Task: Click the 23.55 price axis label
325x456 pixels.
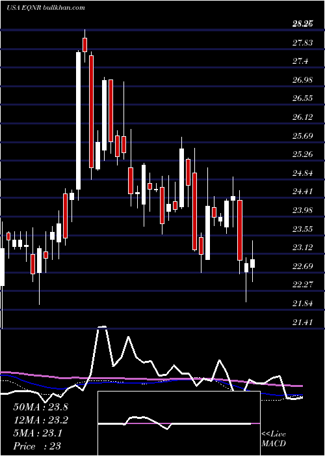Action: 303,229
